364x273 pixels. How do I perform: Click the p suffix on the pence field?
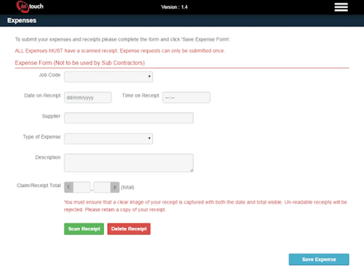pyautogui.click(x=115, y=187)
